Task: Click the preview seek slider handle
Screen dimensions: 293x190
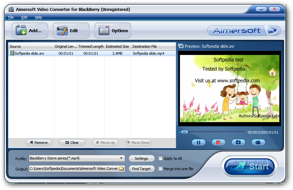Action: 184,132
